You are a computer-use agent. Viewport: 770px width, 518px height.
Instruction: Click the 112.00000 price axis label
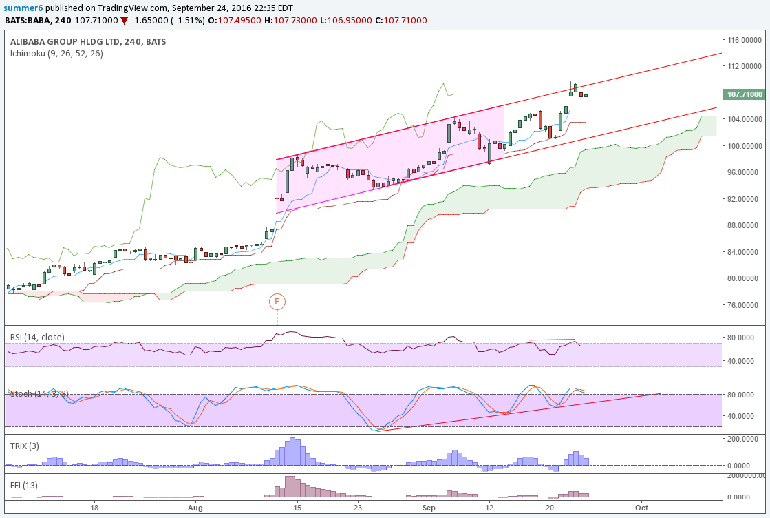(745, 66)
